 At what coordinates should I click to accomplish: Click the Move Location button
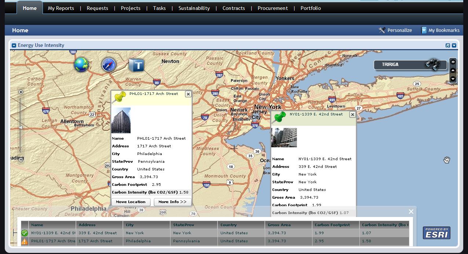[131, 202]
